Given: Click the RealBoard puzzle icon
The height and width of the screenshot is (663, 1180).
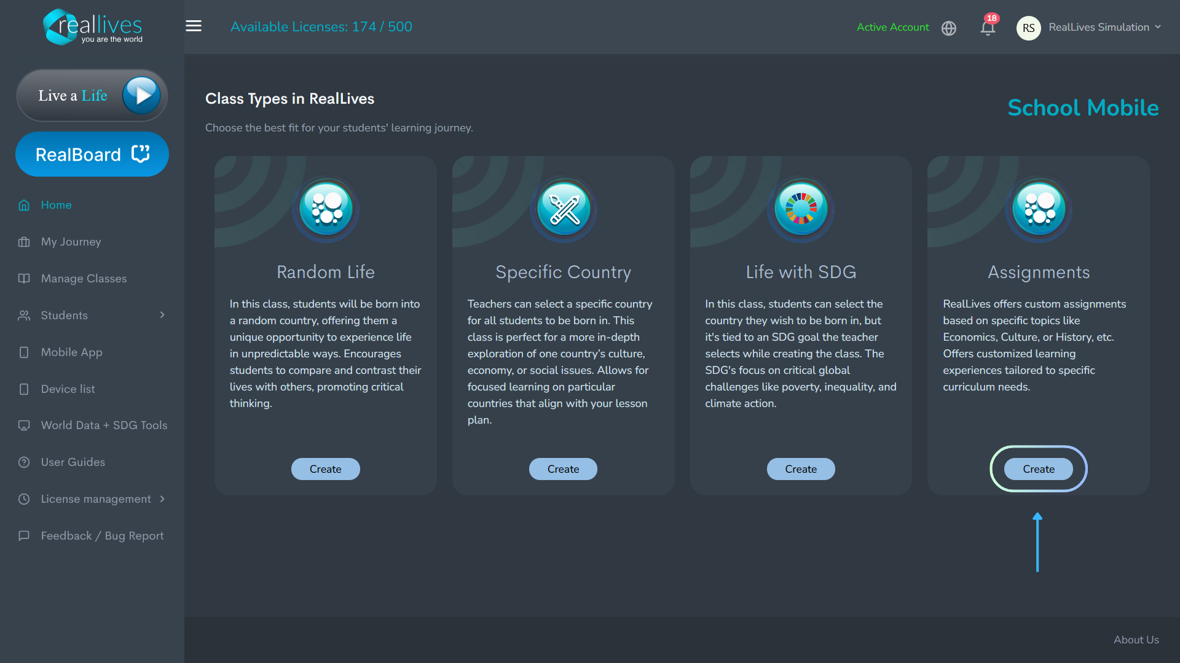Looking at the screenshot, I should pos(141,153).
